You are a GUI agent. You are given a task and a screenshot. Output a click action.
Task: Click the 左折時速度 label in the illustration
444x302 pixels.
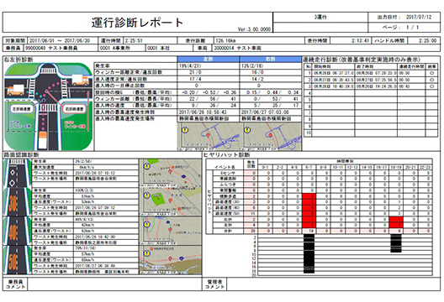(22, 109)
